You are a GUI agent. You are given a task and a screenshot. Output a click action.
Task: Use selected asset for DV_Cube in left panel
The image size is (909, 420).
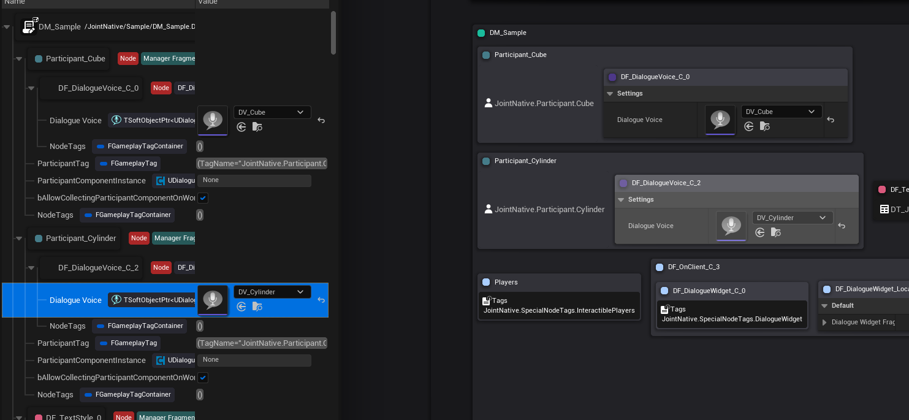click(x=242, y=127)
